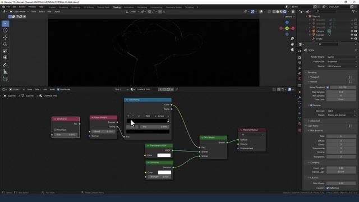Click Emission Strength value field
This screenshot has width=359, height=202.
[x=159, y=177]
